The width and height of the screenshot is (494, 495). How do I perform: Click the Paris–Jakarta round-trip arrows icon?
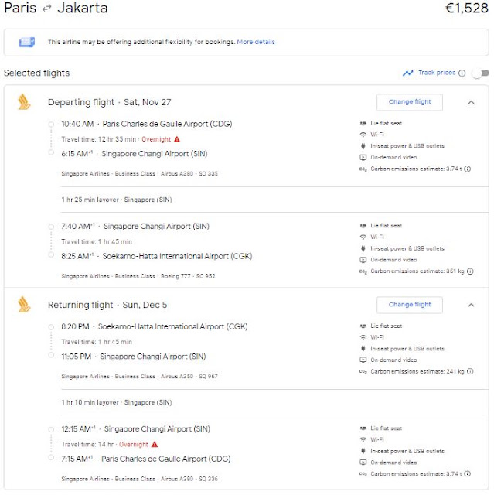coord(46,9)
